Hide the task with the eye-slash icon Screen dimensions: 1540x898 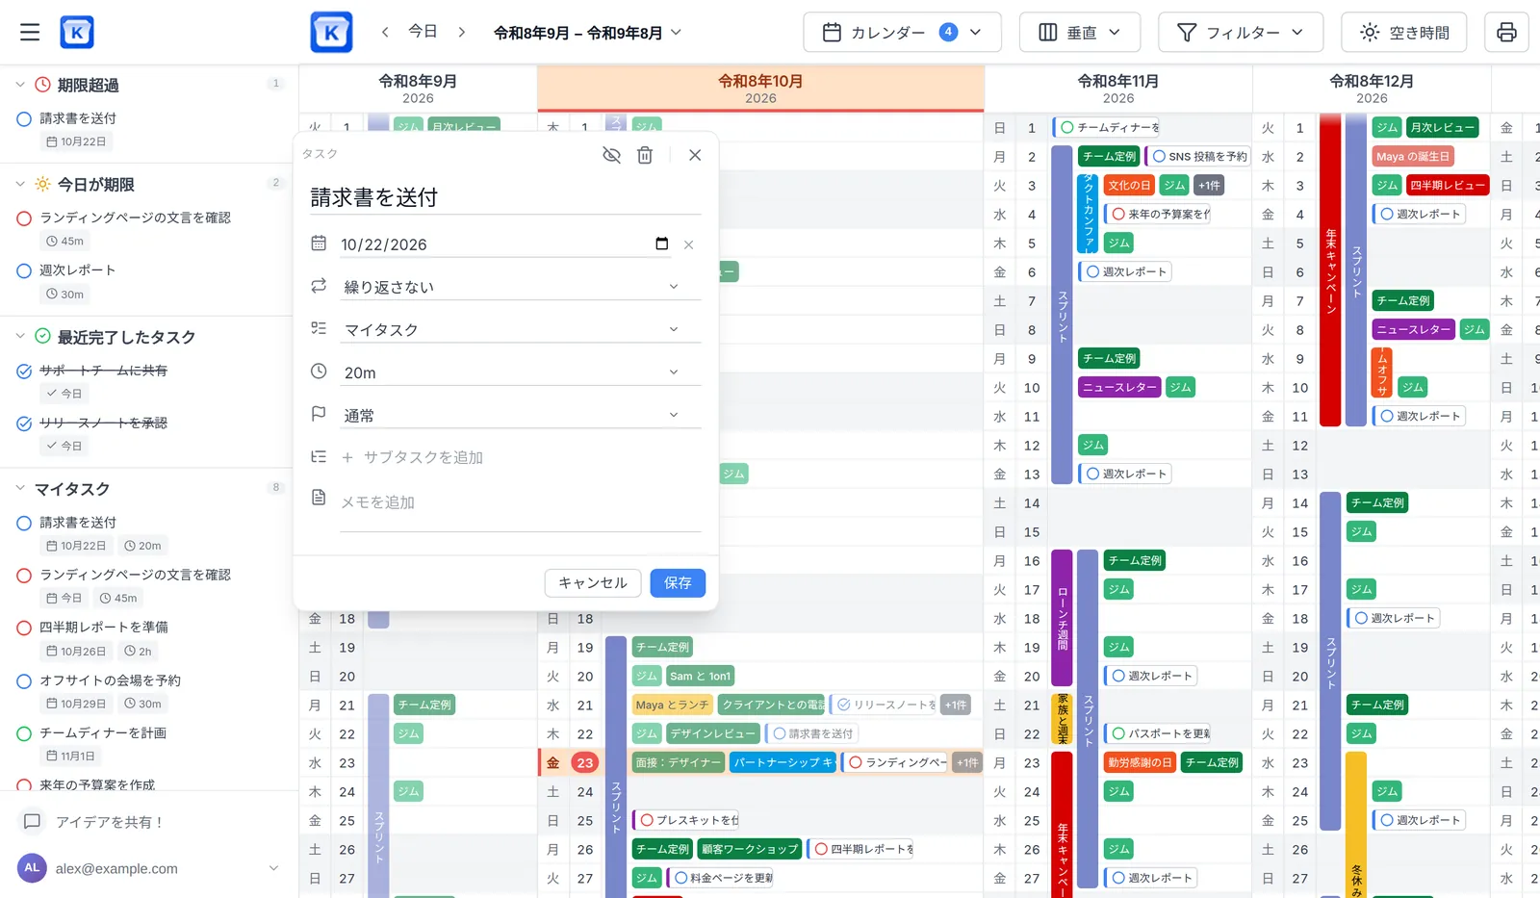pos(611,155)
